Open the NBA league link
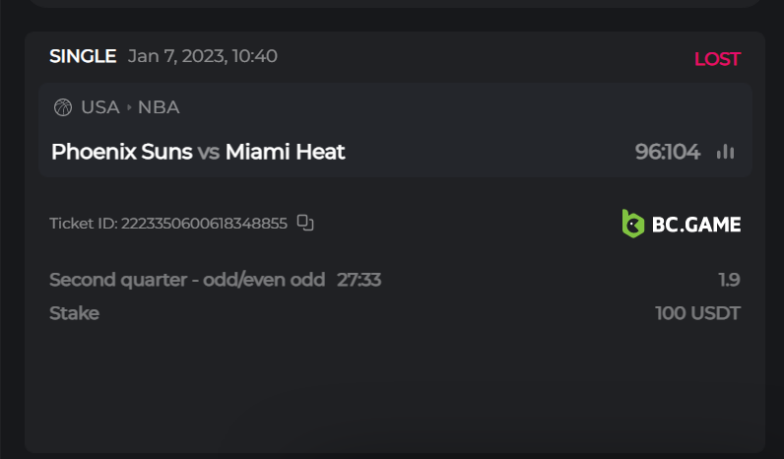This screenshot has width=784, height=459. tap(159, 107)
